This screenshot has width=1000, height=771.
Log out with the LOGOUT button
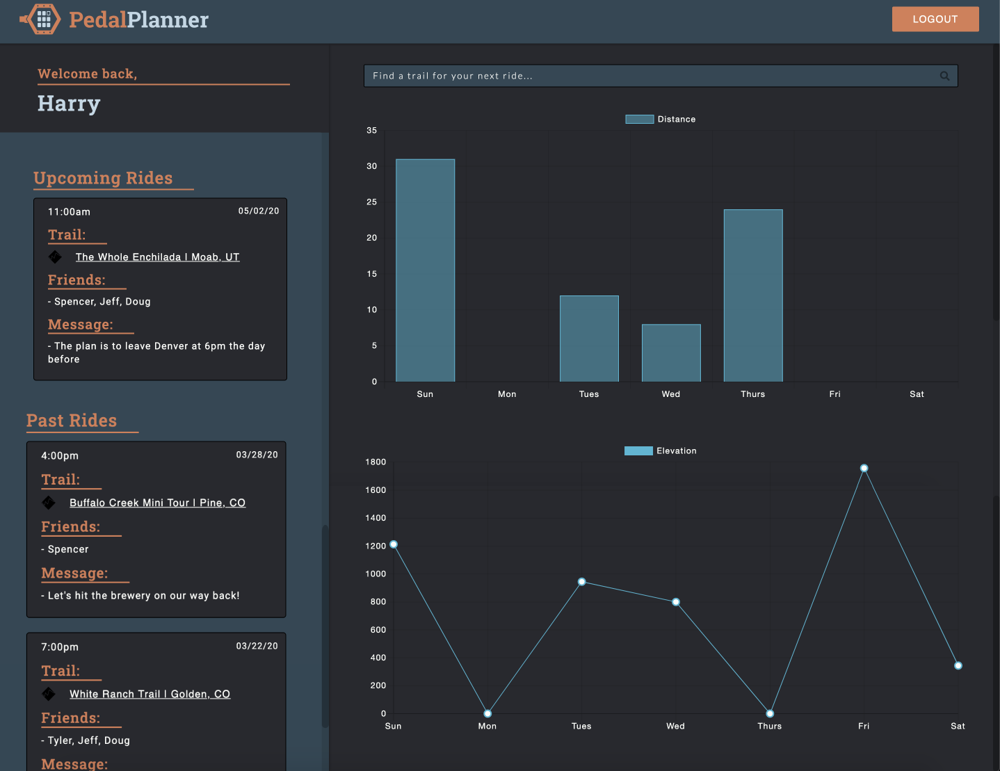(x=935, y=19)
